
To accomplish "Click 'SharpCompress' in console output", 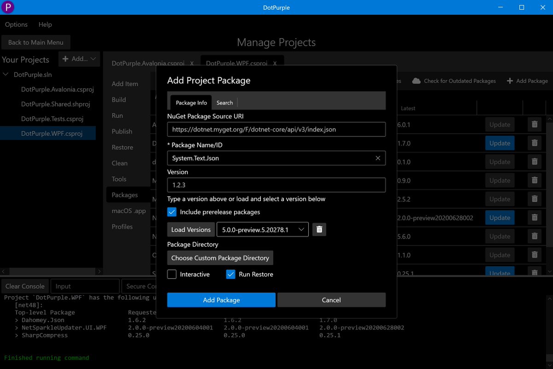I will [45, 335].
